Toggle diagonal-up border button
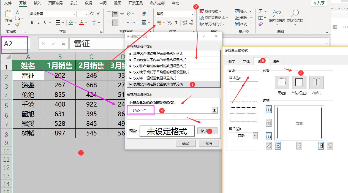Viewport: 348px width, 193px height. pos(269,146)
